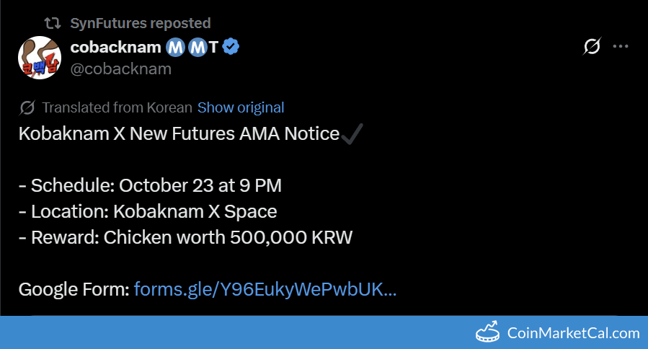
Task: Click the second blue M badge
Action: (197, 47)
